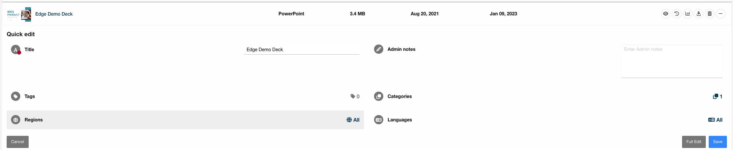Click the Tags label icon
This screenshot has height=150, width=733.
tap(16, 96)
